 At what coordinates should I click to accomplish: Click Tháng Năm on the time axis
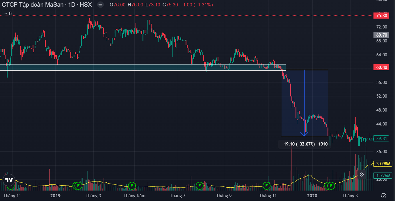click(134, 195)
